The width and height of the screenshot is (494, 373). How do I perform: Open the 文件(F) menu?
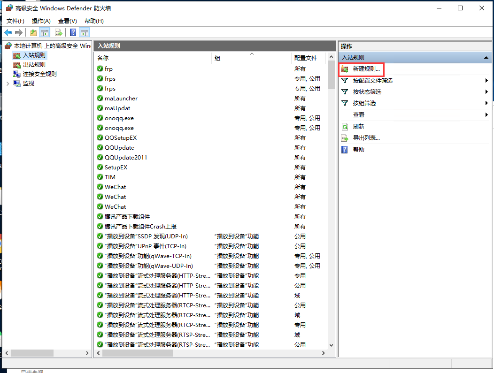coord(15,21)
